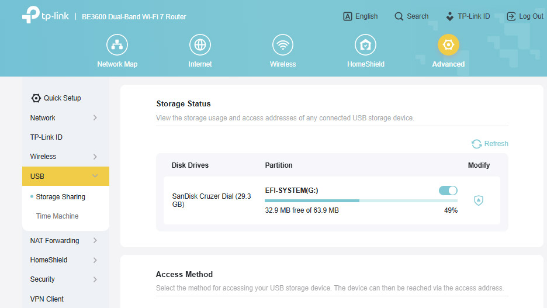This screenshot has height=308, width=547.
Task: Toggle the EFI-SYSTEM(G:) partition switch
Action: (x=448, y=191)
